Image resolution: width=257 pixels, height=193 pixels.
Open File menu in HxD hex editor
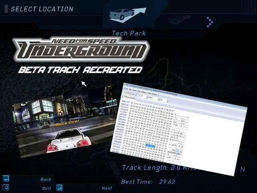tap(127, 89)
